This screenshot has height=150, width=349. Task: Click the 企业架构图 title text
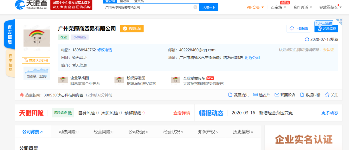tap(80, 78)
